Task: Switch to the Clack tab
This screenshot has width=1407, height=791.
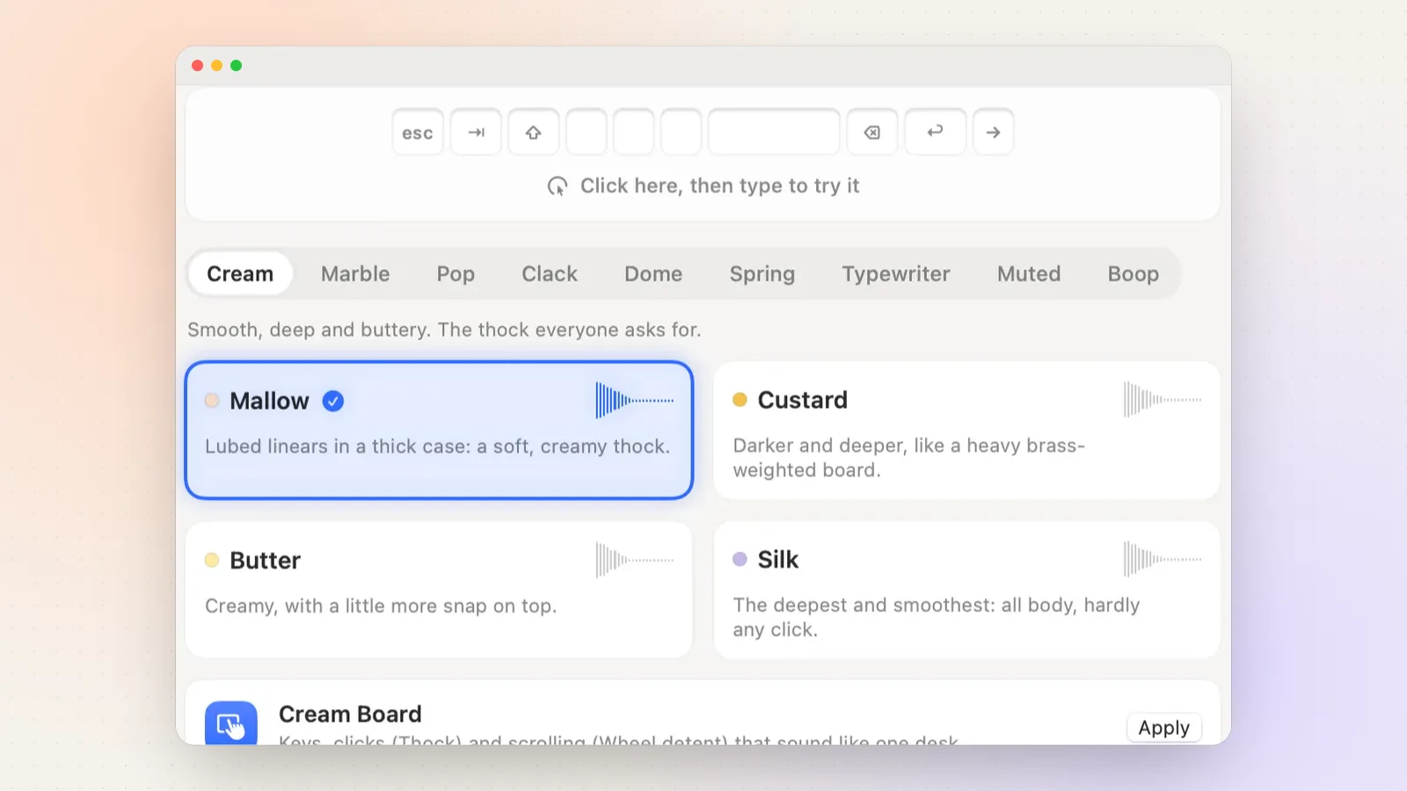Action: [550, 274]
